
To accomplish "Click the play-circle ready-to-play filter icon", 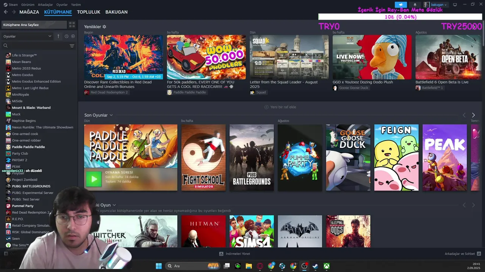I will coord(73,36).
